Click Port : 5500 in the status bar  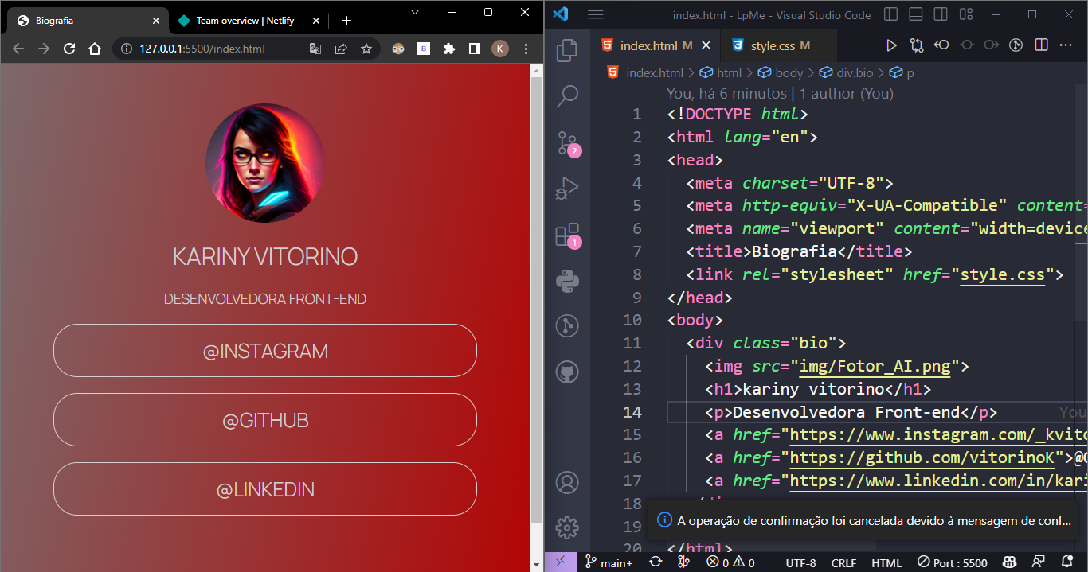pyautogui.click(x=953, y=562)
